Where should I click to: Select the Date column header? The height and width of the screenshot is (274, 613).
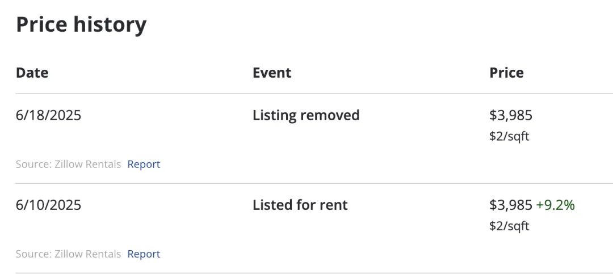click(x=32, y=73)
